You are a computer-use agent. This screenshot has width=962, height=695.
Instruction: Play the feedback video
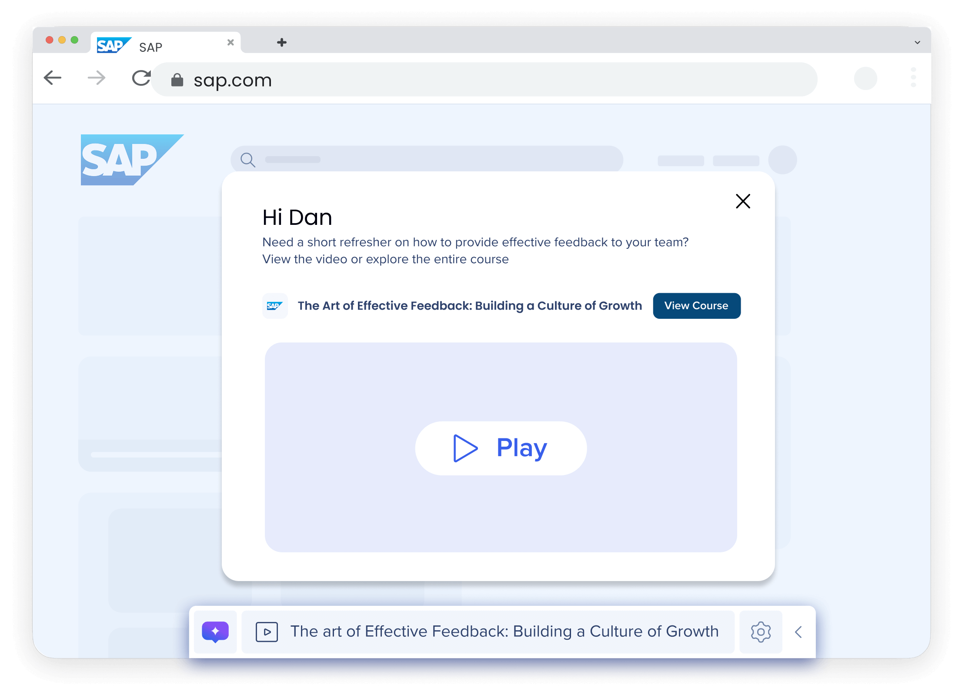point(500,448)
